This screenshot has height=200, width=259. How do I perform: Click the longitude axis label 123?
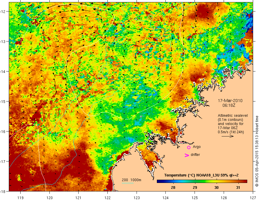click(137, 198)
